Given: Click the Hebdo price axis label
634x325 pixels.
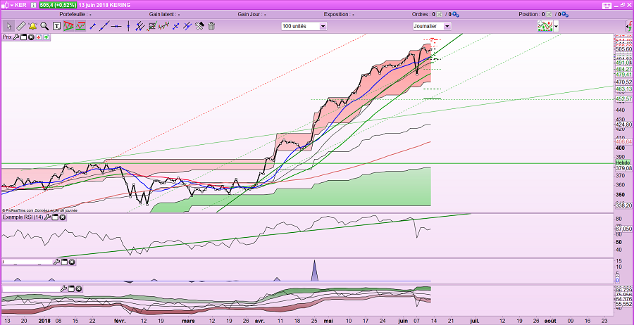Looking at the screenshot, I should [623, 162].
